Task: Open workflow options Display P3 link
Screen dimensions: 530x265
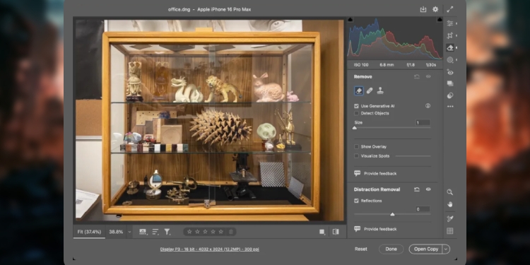Action: [x=210, y=249]
